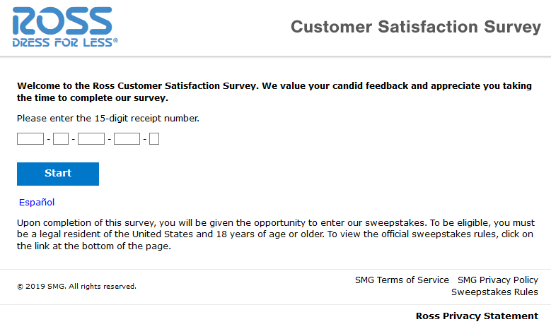551x329 pixels.
Task: Click the Dress for Less tagline
Action: (x=65, y=42)
